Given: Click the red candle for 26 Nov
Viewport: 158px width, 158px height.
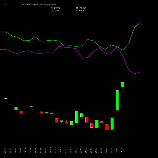Looking at the screenshot, I should [x=92, y=125].
